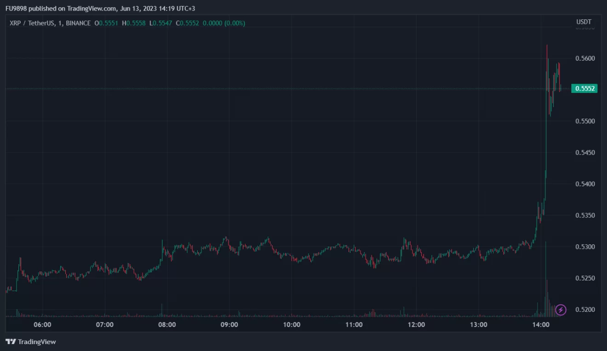Click the TradingView logo at bottom left
The image size is (607, 351).
pos(30,342)
